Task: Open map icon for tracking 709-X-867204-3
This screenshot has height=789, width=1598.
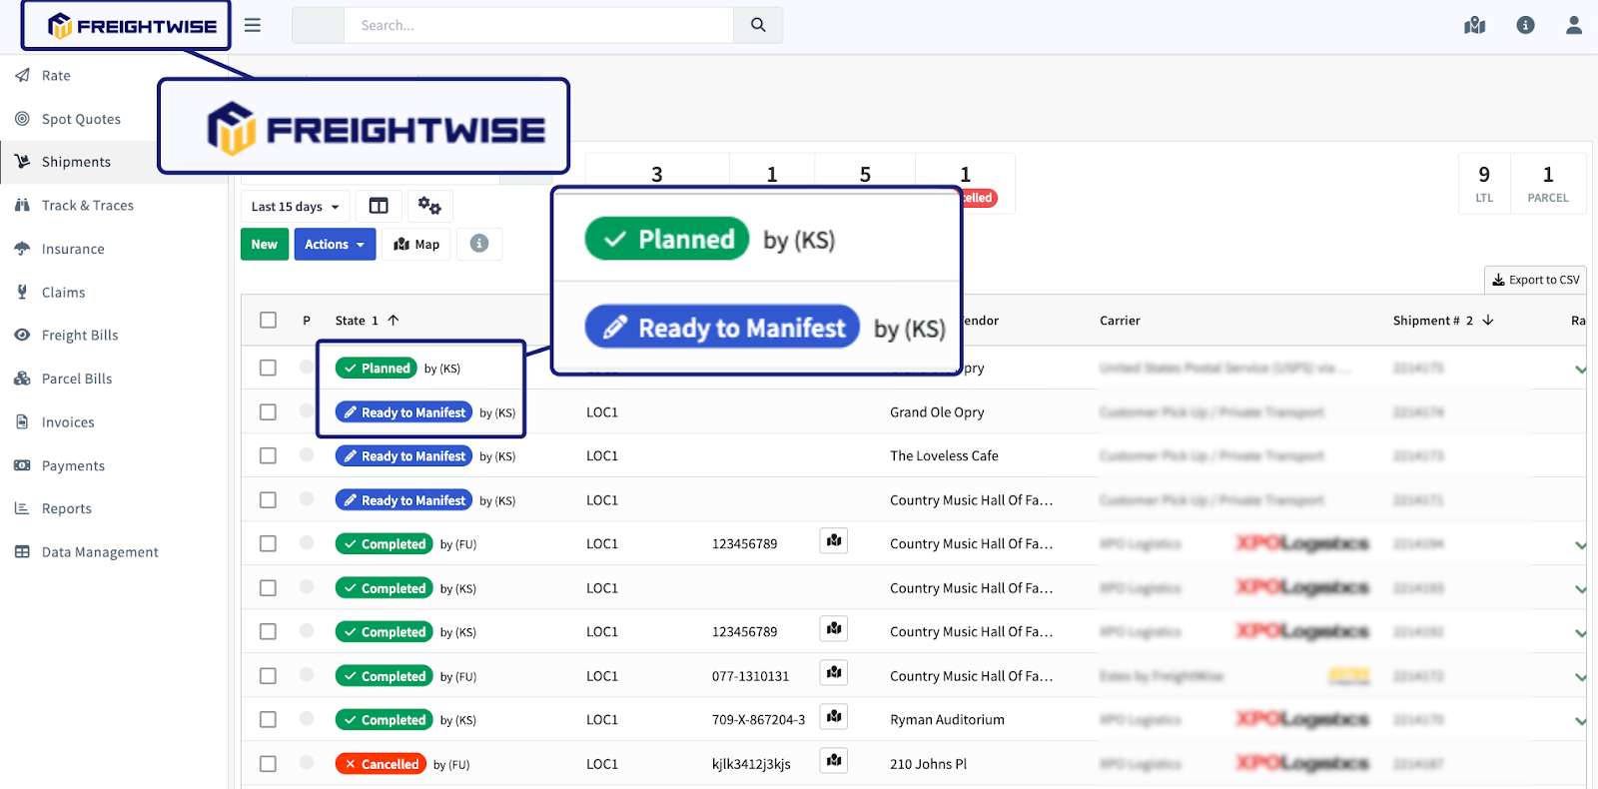Action: 834,716
